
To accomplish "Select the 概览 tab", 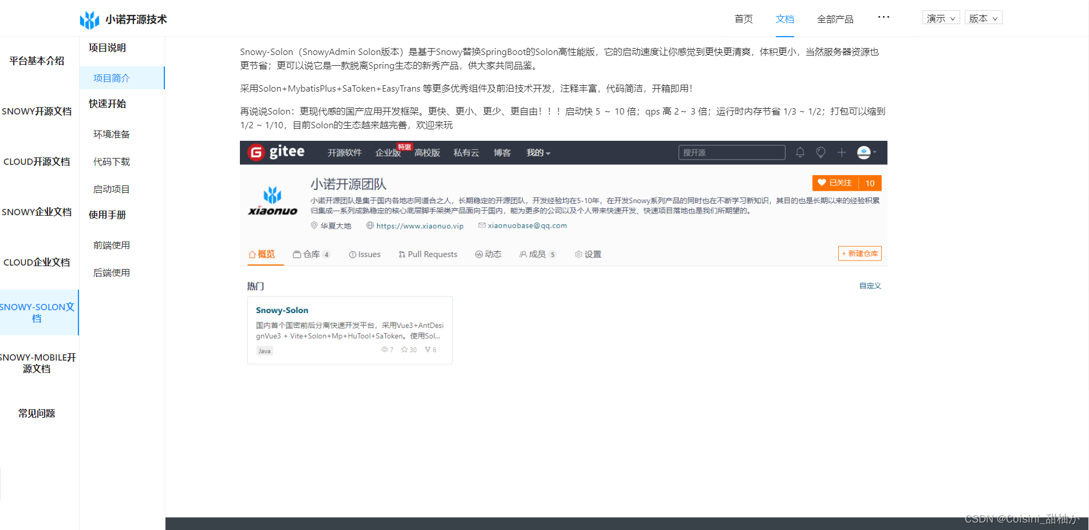I will coord(262,254).
